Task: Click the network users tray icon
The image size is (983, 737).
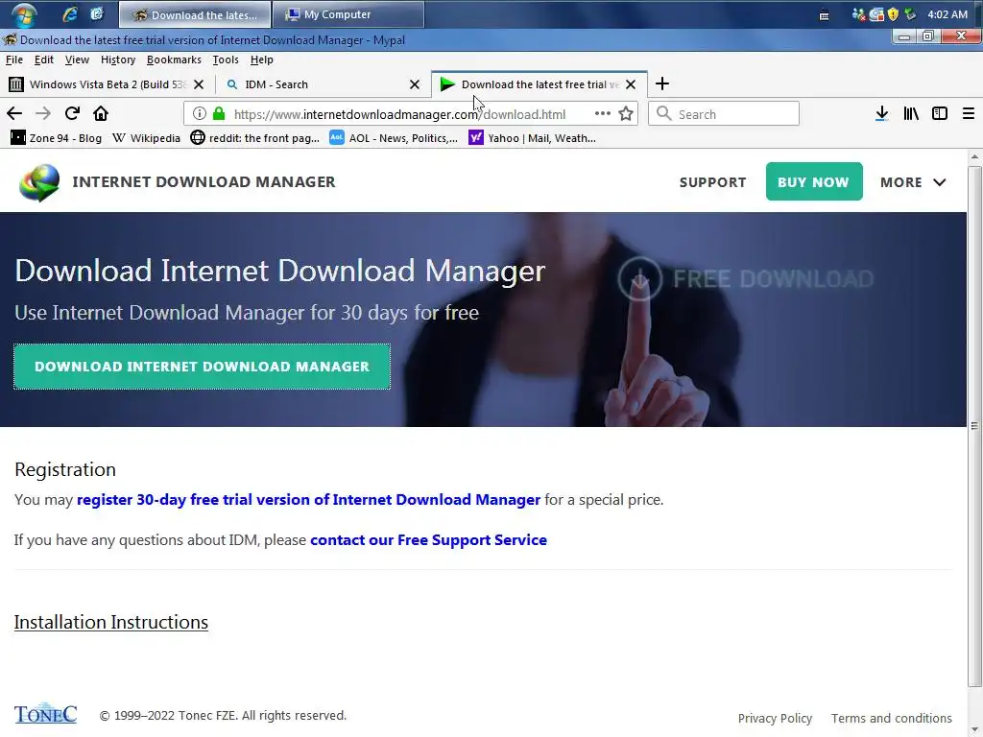Action: 858,13
